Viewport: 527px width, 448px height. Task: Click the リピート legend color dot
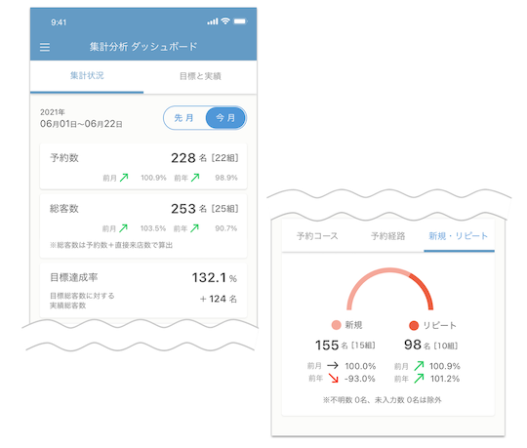pyautogui.click(x=414, y=325)
